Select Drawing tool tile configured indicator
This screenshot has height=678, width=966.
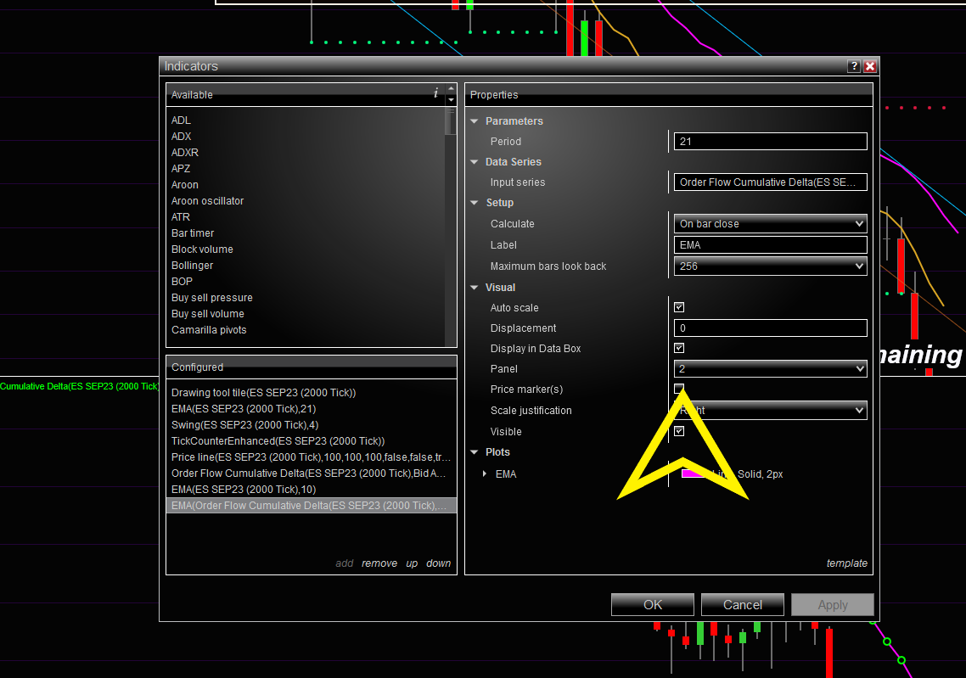pyautogui.click(x=312, y=392)
